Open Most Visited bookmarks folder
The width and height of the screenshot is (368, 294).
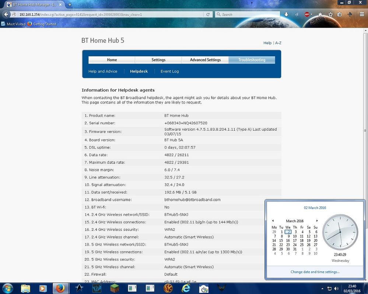(x=13, y=24)
